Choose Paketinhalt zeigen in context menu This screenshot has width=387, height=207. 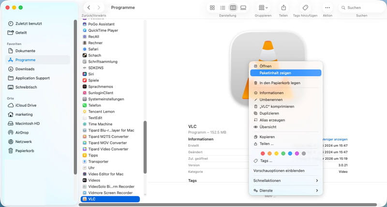click(286, 73)
